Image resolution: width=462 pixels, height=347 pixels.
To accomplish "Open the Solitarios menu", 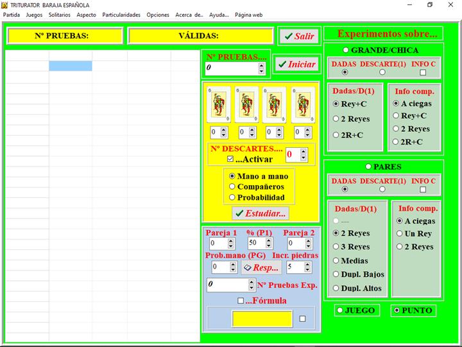I will point(59,14).
